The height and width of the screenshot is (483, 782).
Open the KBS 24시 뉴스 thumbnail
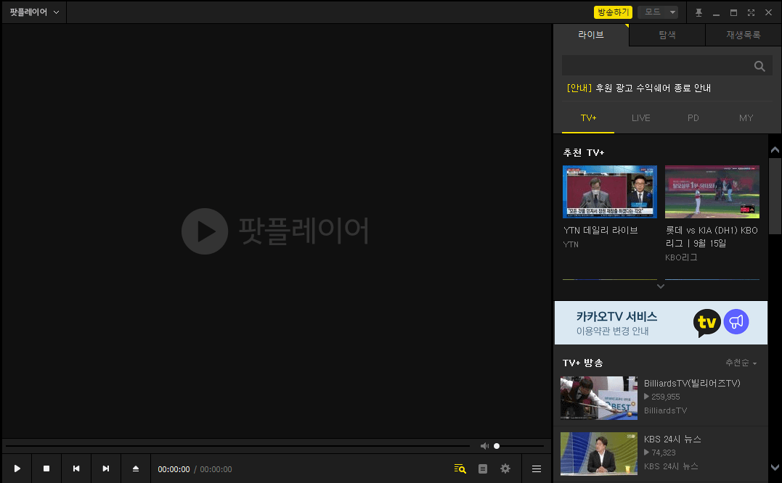(599, 453)
